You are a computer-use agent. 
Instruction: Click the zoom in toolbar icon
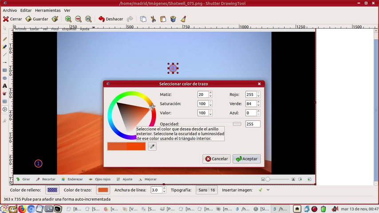pyautogui.click(x=68, y=19)
